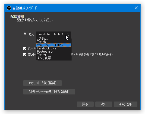This screenshot has height=114, width=145.
Task: Pick Facebook Live from the list
Action: (x=53, y=48)
